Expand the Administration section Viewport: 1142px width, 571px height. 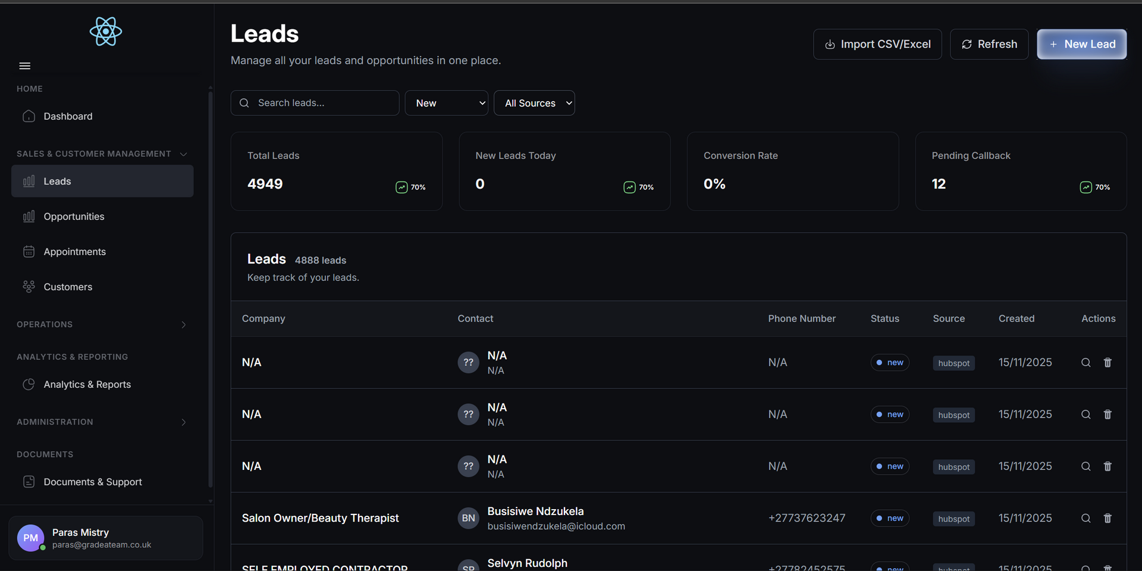click(x=184, y=422)
